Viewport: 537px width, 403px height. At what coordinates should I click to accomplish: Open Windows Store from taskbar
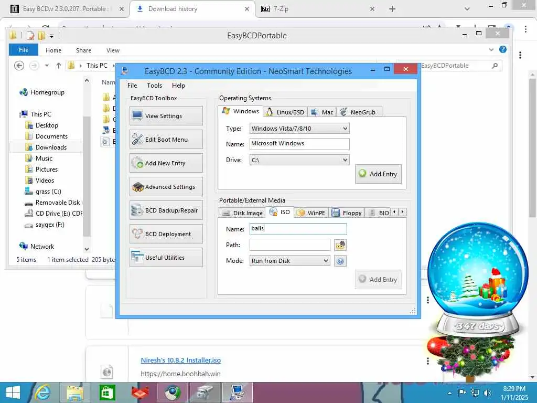coord(107,393)
